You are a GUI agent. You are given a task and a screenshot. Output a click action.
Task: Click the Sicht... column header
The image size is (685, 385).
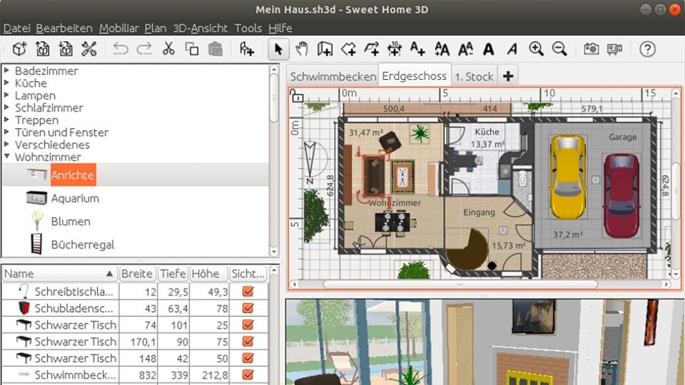point(248,274)
